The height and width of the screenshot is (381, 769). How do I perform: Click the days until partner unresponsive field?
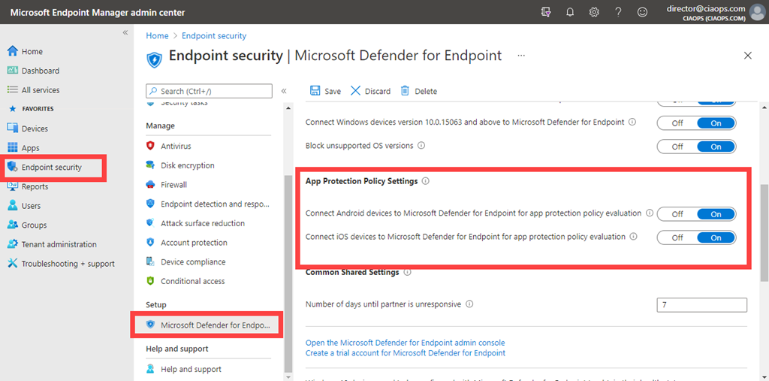tap(701, 304)
